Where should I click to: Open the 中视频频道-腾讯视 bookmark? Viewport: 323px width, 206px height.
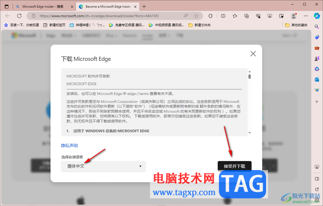tap(166, 25)
